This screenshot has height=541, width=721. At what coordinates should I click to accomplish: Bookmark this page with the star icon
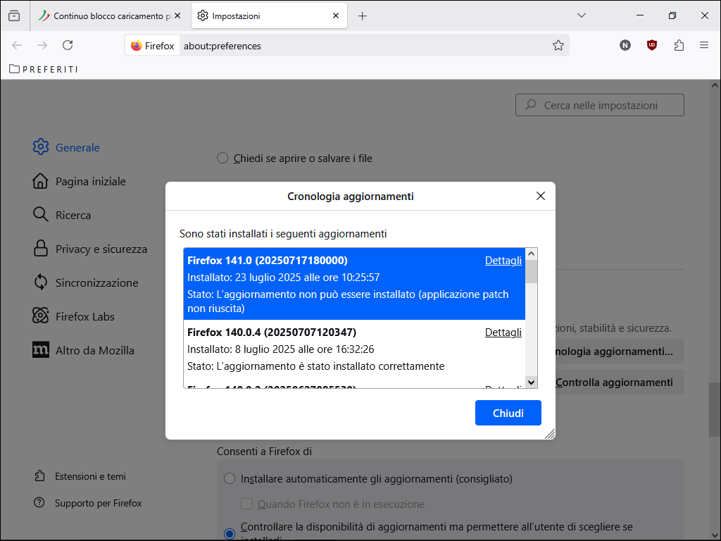pos(558,45)
